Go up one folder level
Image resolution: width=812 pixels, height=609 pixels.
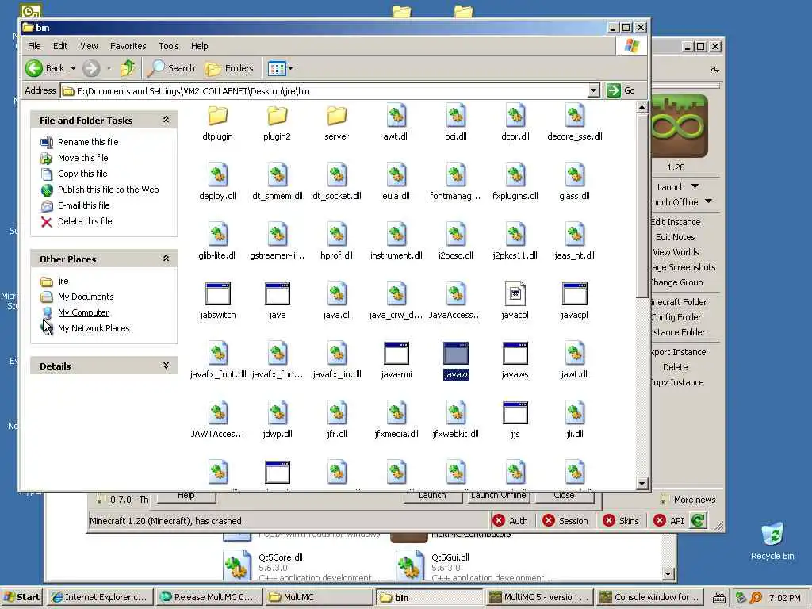coord(128,68)
